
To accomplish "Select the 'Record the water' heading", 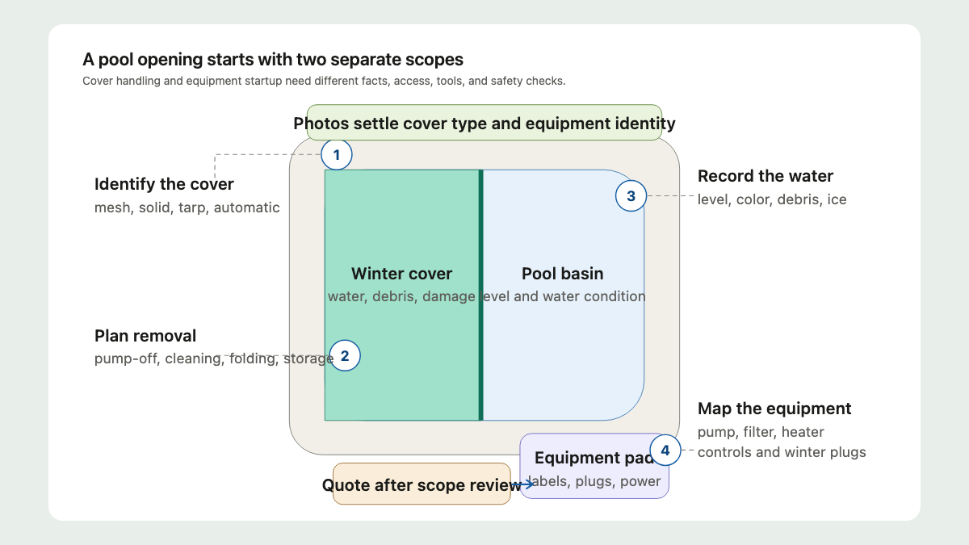I will (766, 176).
